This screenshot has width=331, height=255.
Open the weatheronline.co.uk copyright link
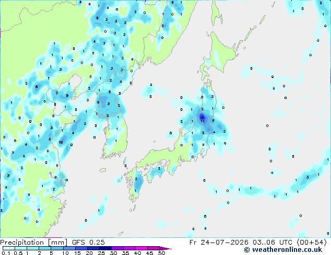coord(283,250)
